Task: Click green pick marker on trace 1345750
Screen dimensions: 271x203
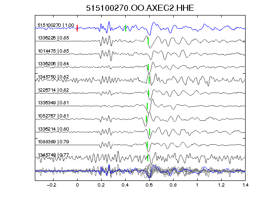Action: (x=149, y=80)
